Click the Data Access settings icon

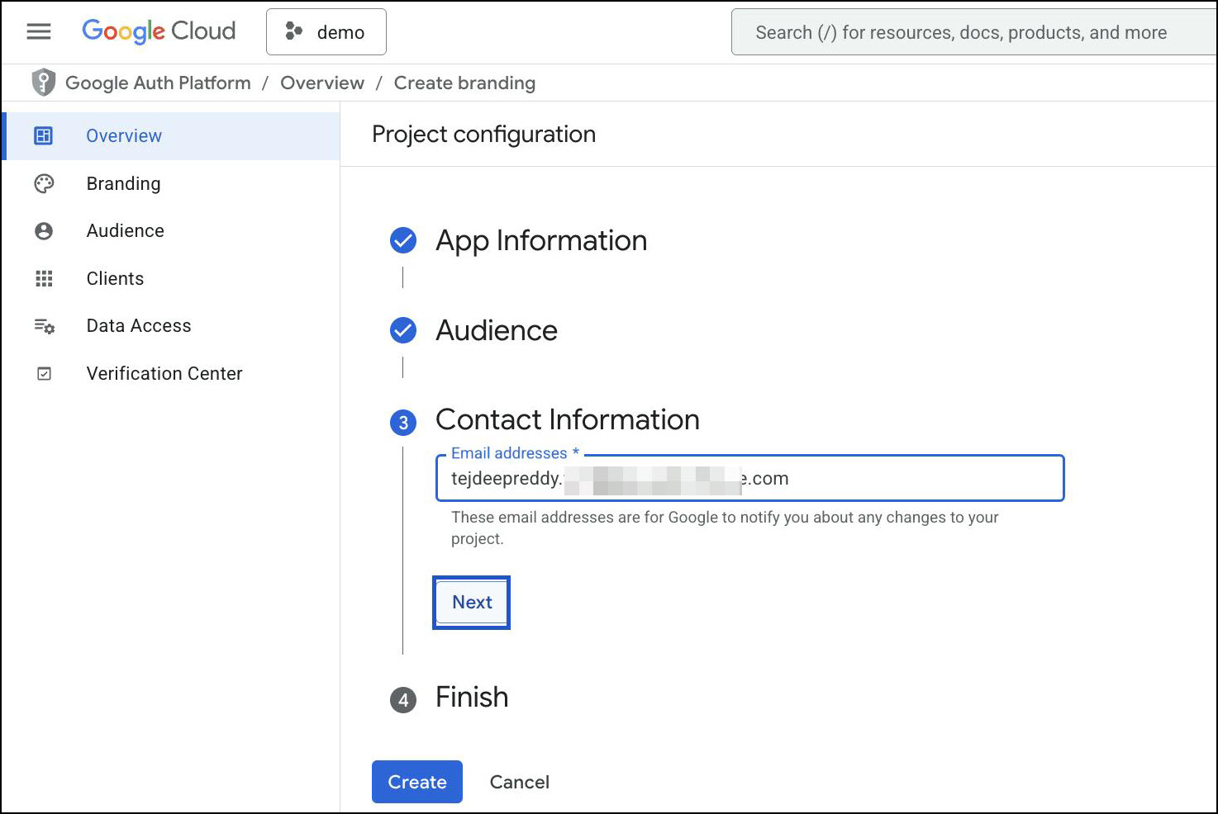point(44,326)
